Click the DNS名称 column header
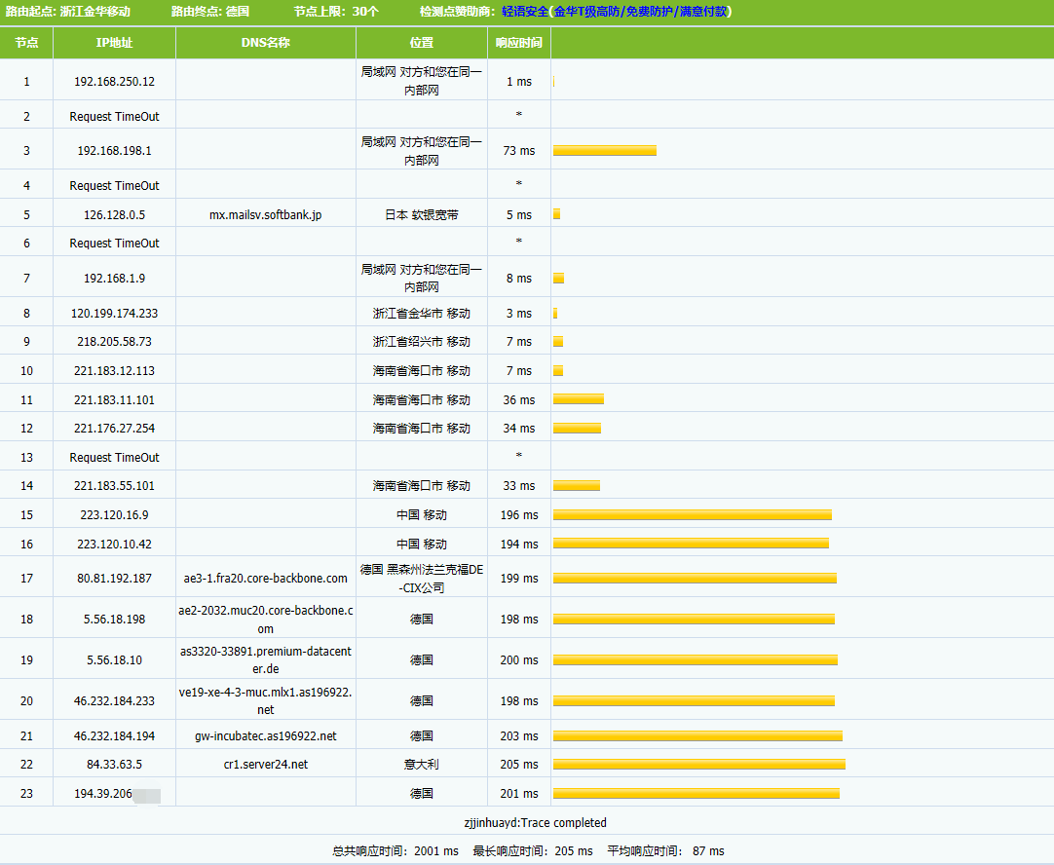The width and height of the screenshot is (1054, 865). pyautogui.click(x=265, y=43)
